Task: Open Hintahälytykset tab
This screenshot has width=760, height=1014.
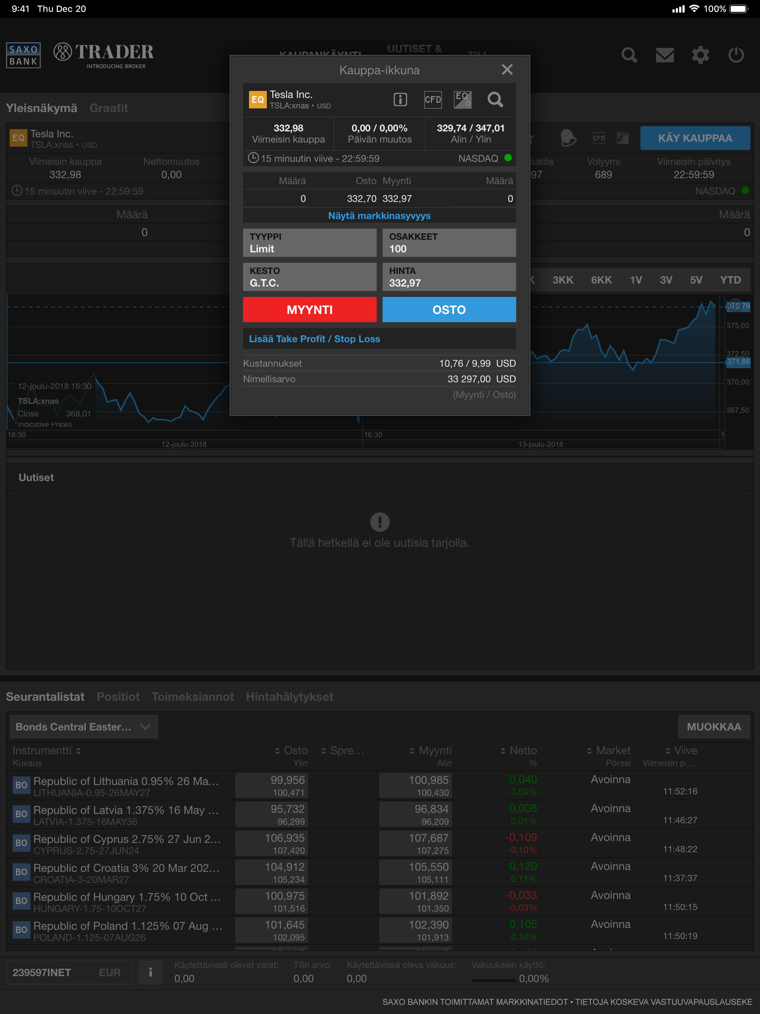Action: coord(290,697)
